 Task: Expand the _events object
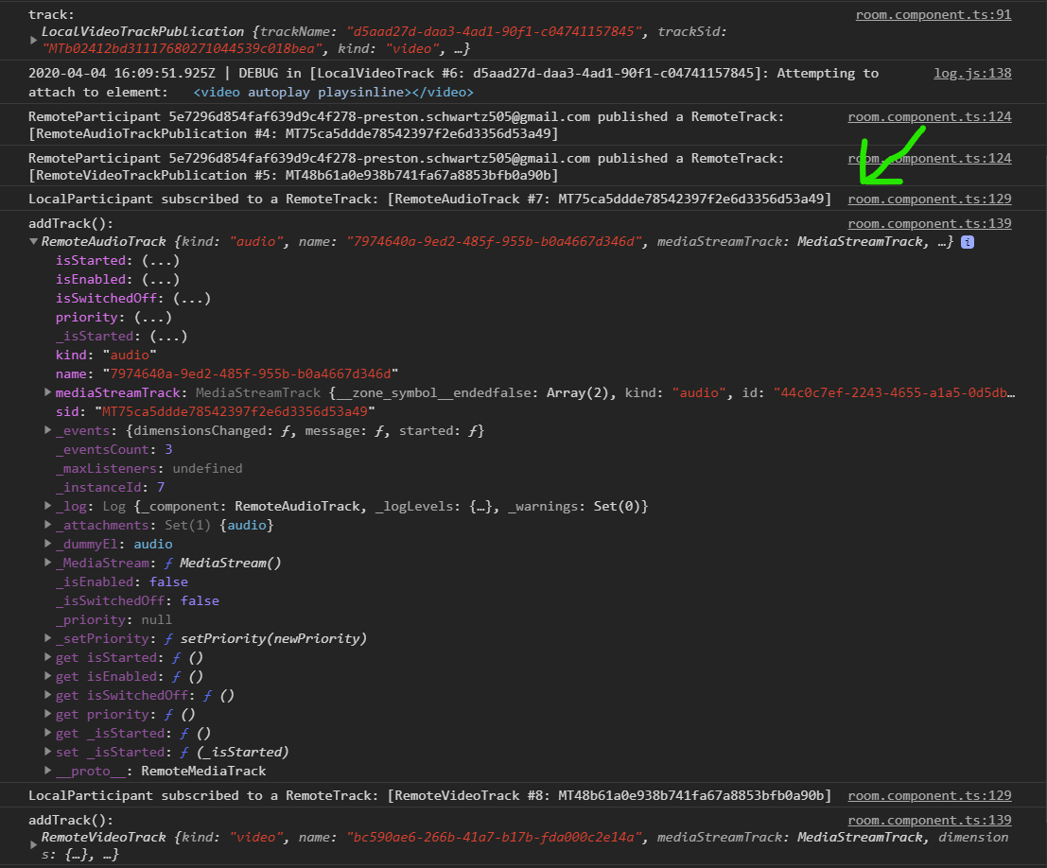(x=47, y=430)
